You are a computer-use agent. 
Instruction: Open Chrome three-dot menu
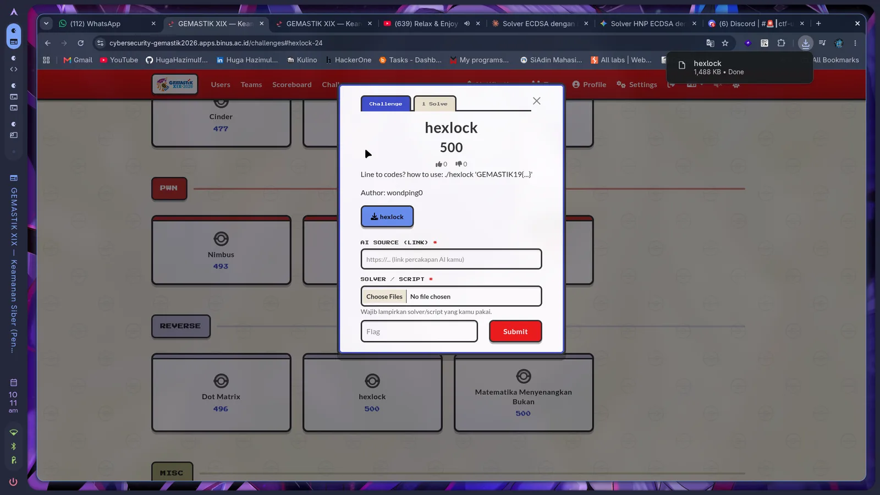pos(855,43)
